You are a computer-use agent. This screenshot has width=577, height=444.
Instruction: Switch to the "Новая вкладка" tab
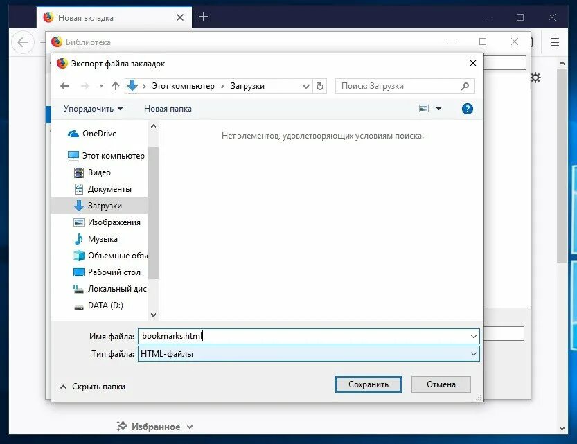point(114,17)
